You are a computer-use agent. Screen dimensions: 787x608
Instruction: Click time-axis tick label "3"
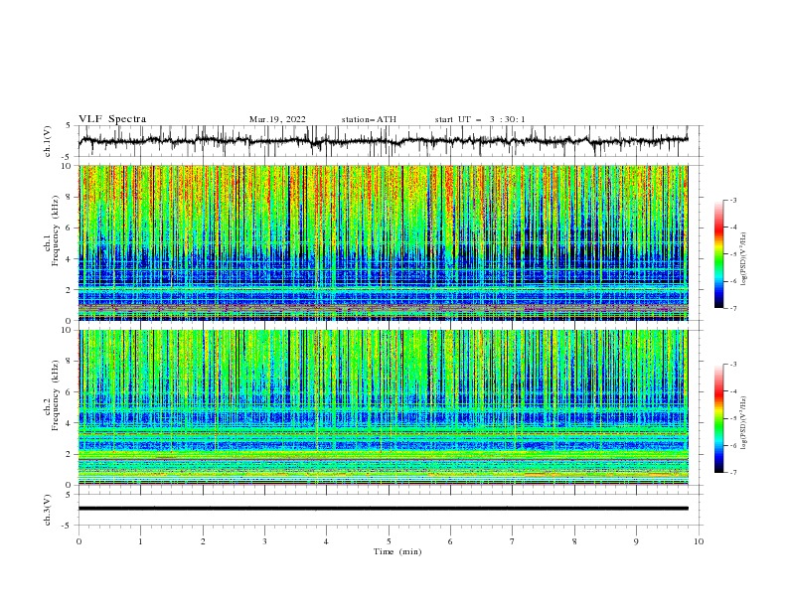pyautogui.click(x=264, y=541)
